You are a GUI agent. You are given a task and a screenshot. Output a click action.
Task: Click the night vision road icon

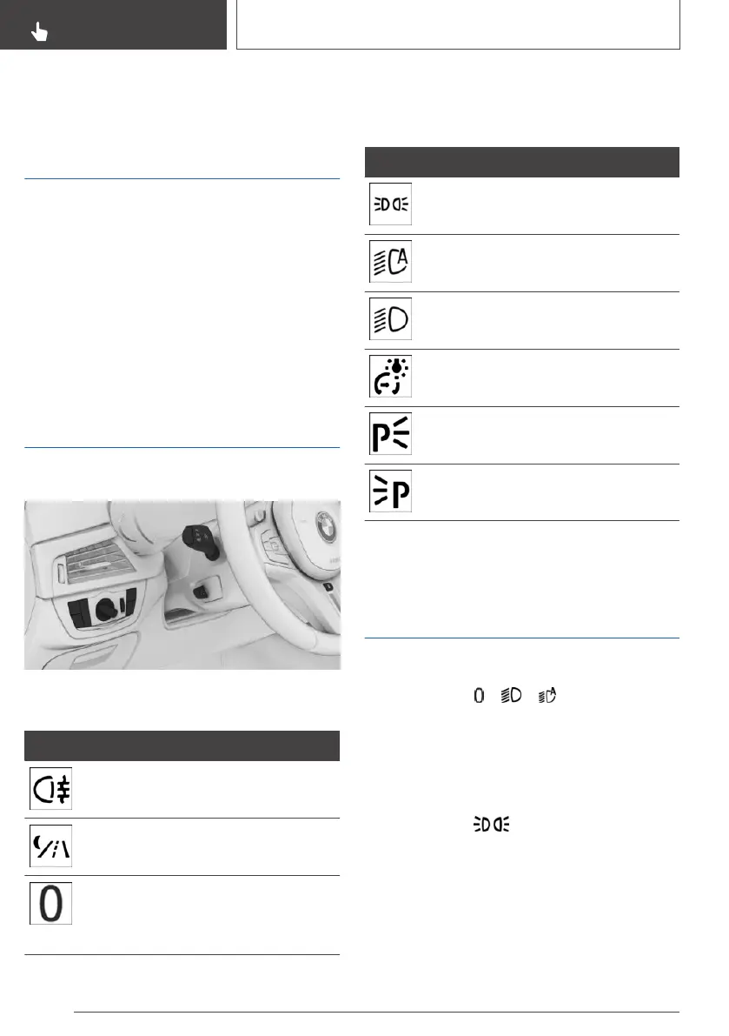point(50,846)
